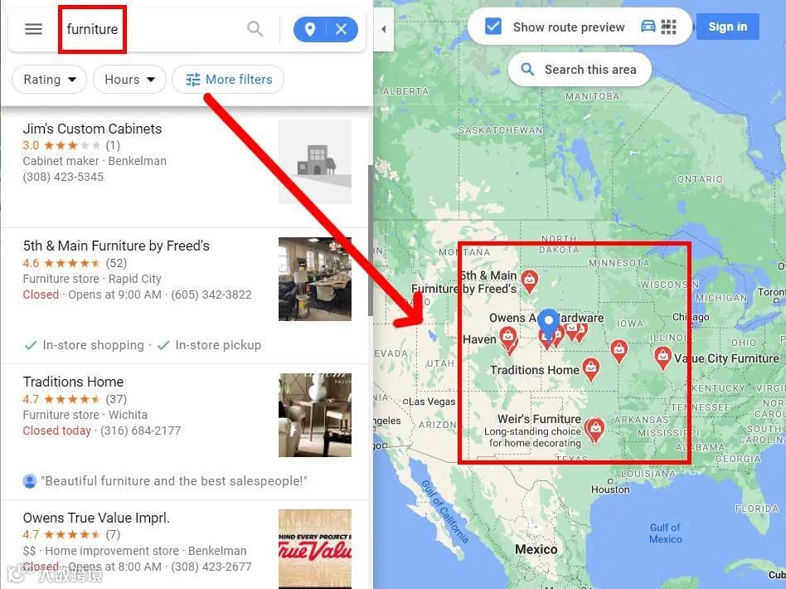Open More filters options
The width and height of the screenshot is (786, 589).
point(228,80)
